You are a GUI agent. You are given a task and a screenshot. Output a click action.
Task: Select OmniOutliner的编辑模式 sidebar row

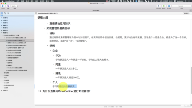point(14,53)
